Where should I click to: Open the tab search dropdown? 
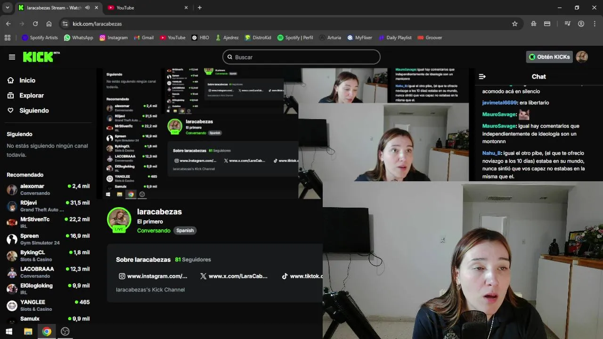(8, 8)
